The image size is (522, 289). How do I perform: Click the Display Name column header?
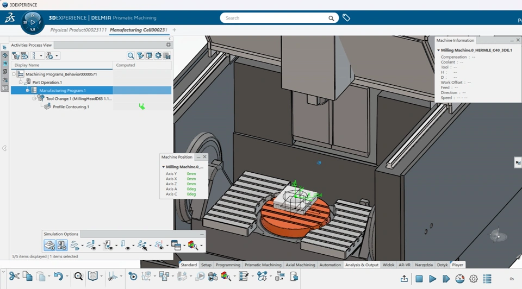pos(62,65)
